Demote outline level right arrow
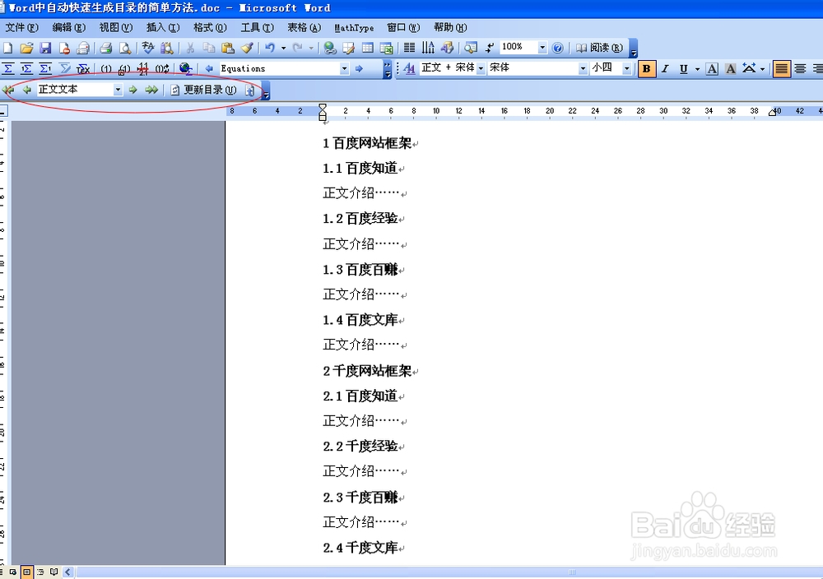 [x=133, y=90]
